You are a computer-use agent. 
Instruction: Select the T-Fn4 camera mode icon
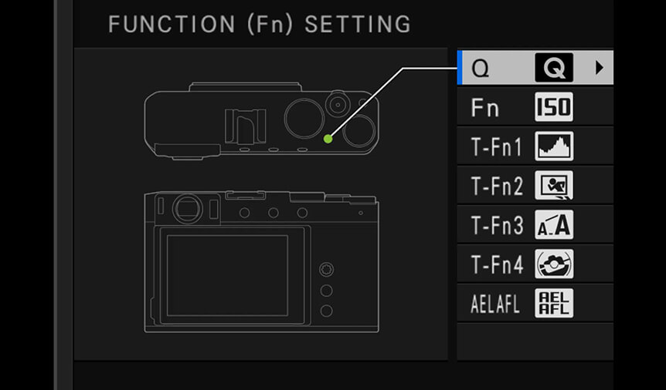(x=554, y=264)
